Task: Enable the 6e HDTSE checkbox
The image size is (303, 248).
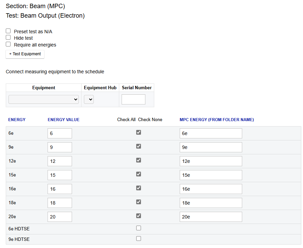Action: coord(139,228)
